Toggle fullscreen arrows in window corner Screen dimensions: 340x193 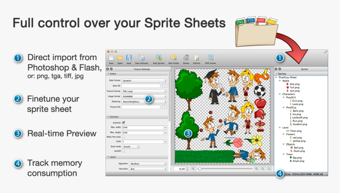click(x=325, y=52)
